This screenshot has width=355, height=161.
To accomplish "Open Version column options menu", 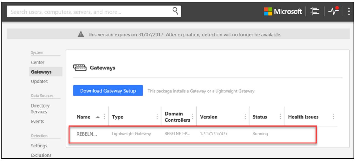I will 245,117.
